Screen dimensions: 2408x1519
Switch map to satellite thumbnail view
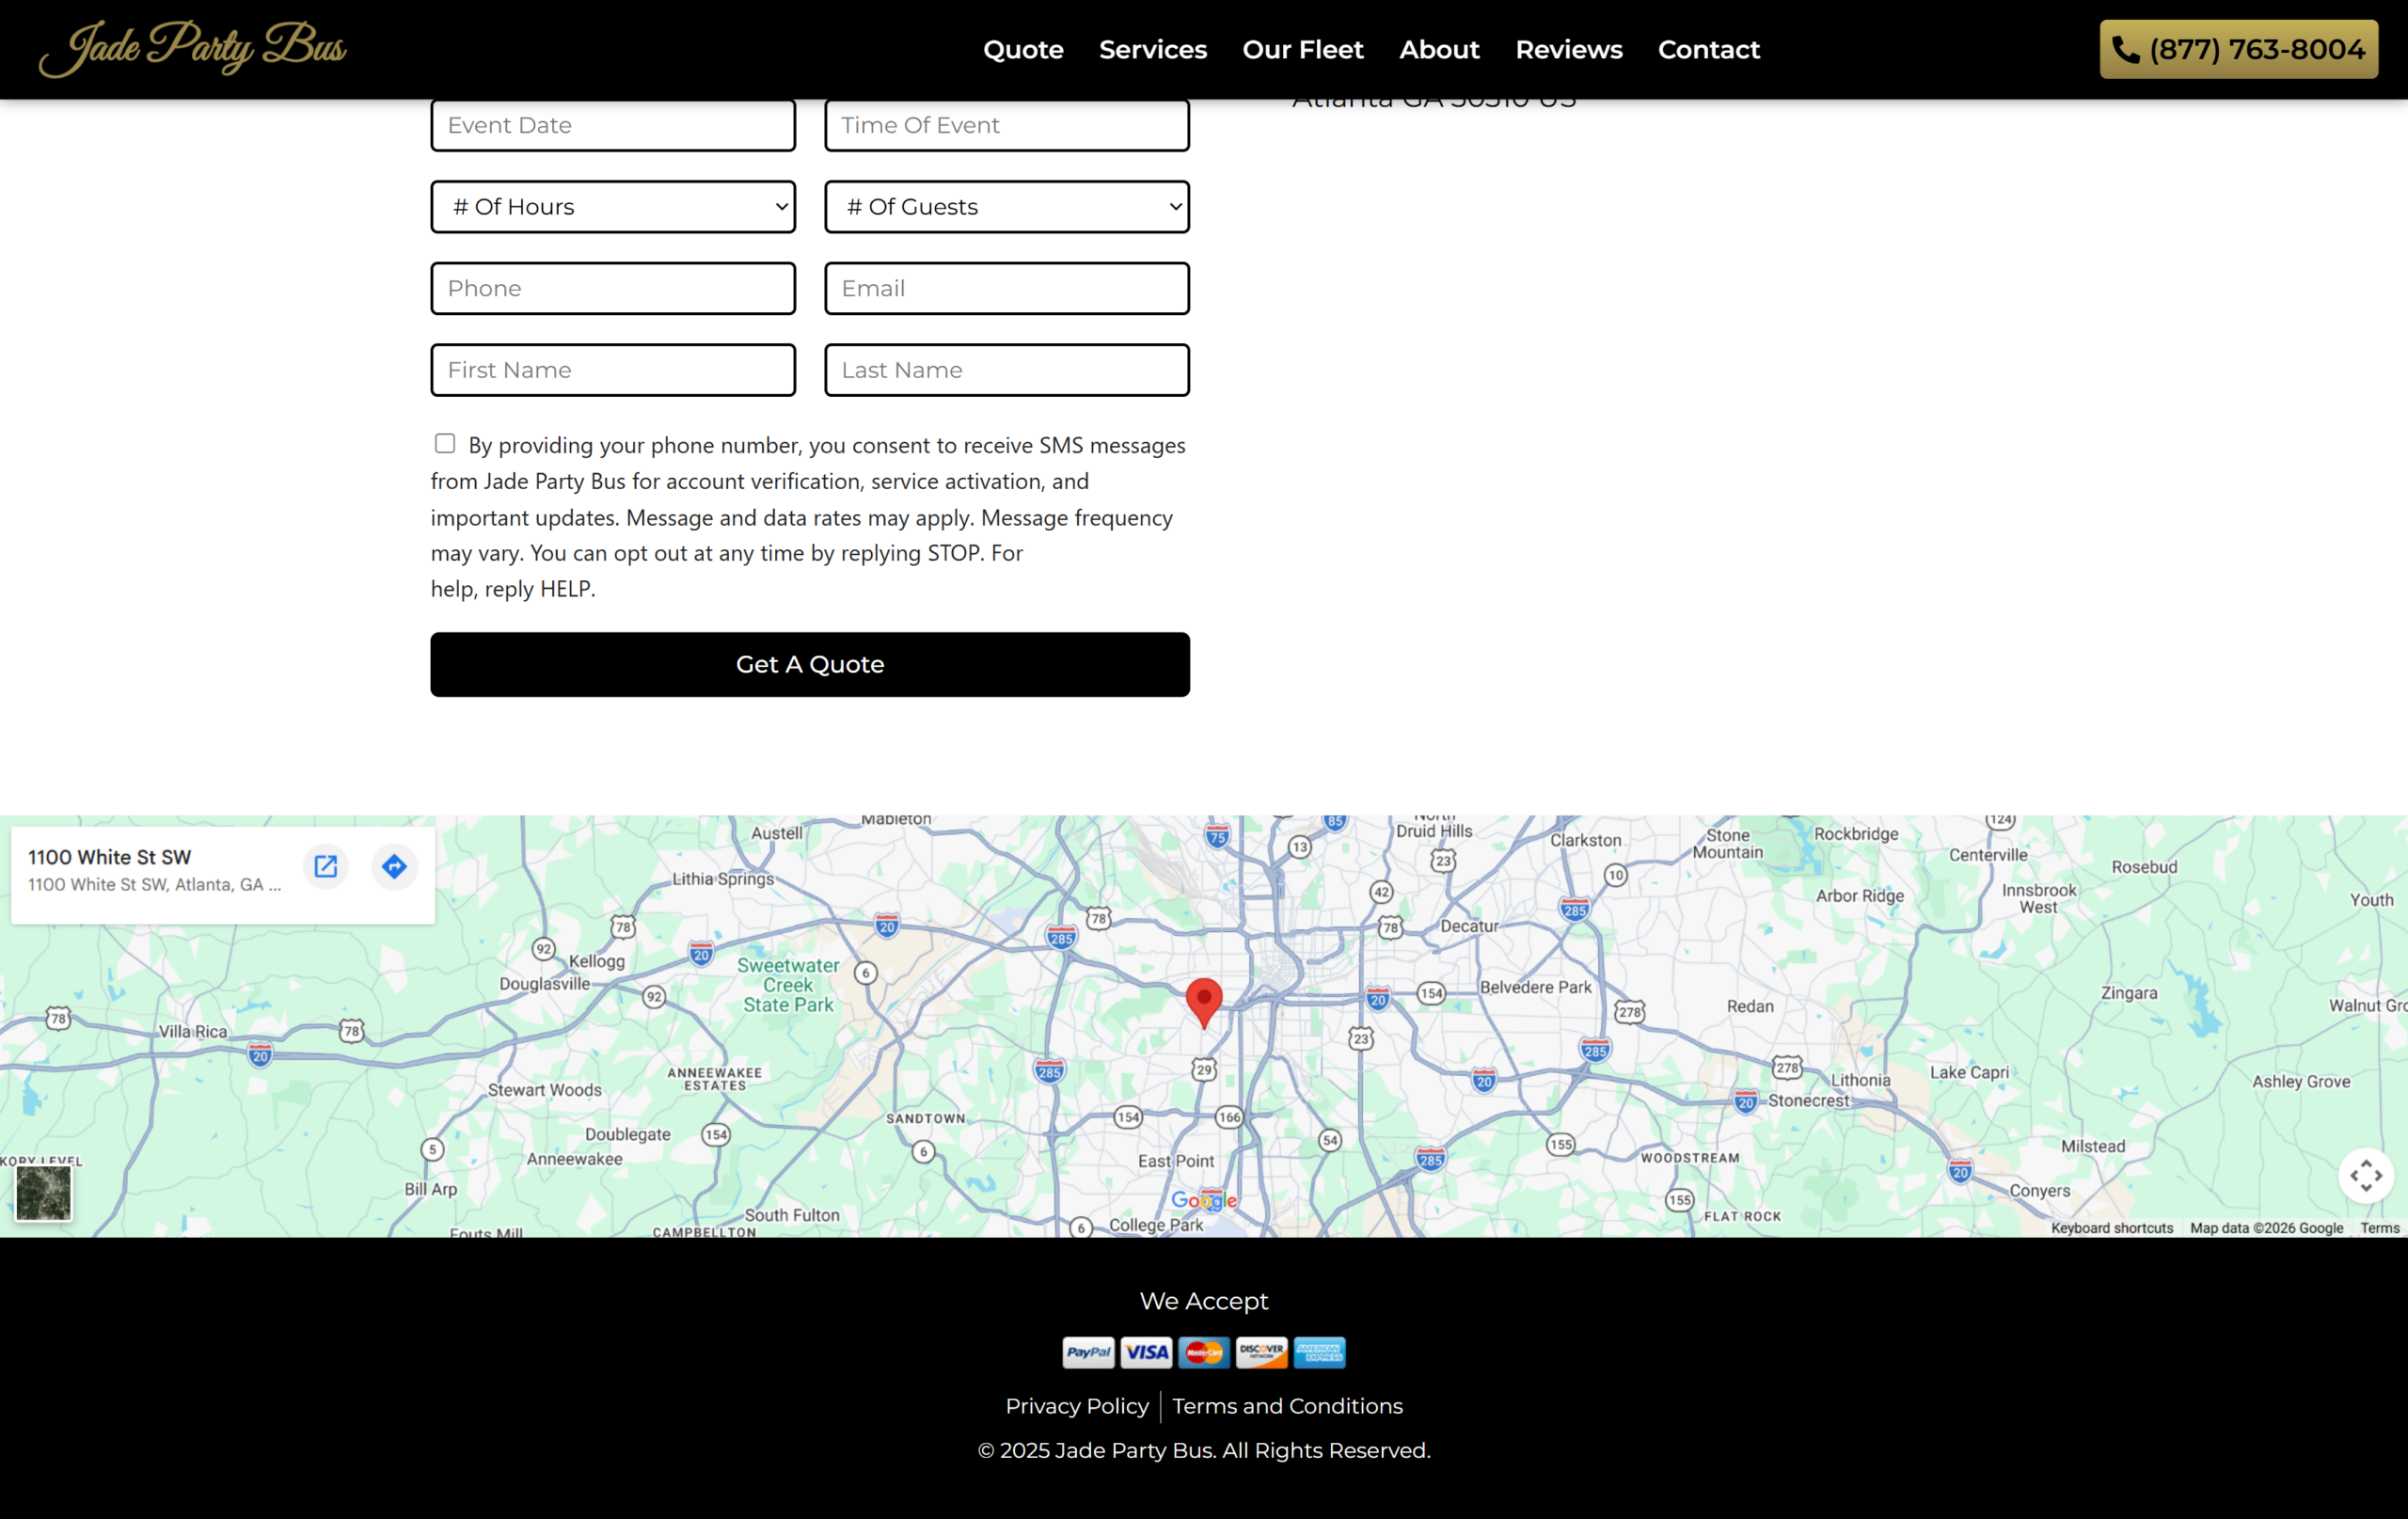44,1192
